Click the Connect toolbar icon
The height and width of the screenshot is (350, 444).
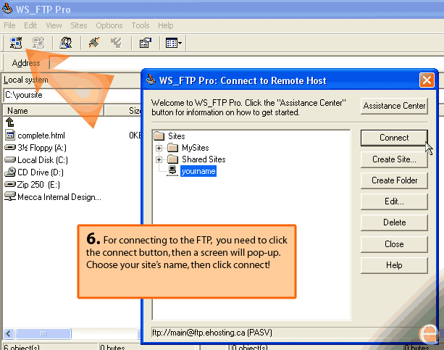pos(16,43)
